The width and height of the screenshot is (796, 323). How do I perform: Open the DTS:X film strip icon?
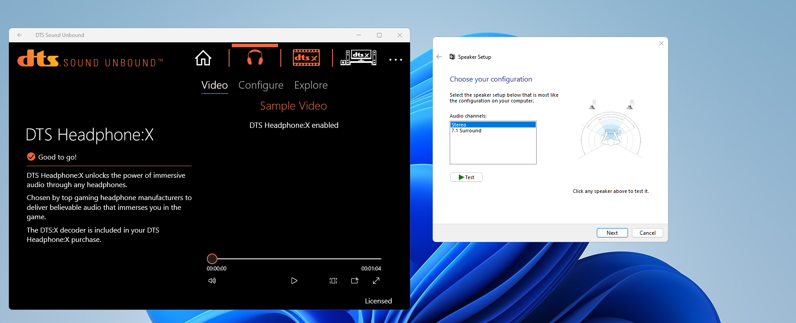306,58
